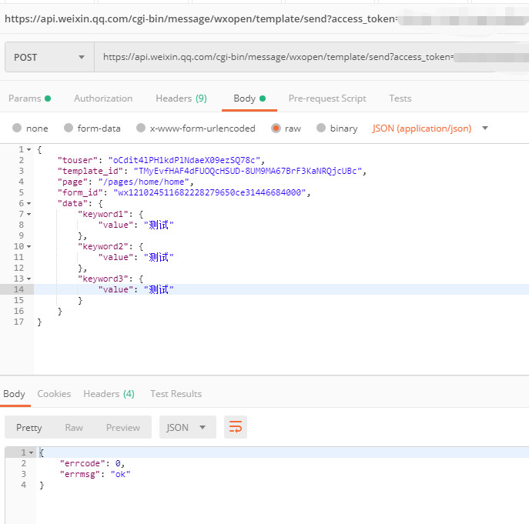
Task: Open the POST method dropdown
Action: coord(49,57)
